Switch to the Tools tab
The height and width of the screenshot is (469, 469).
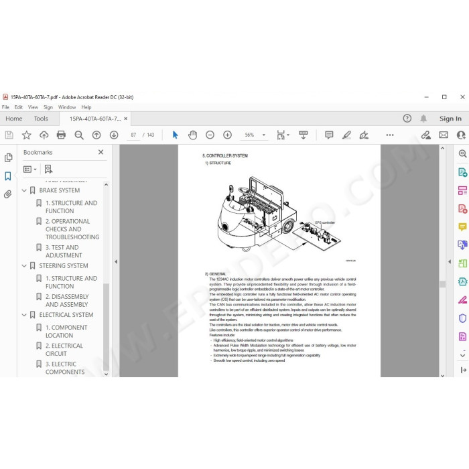[41, 119]
